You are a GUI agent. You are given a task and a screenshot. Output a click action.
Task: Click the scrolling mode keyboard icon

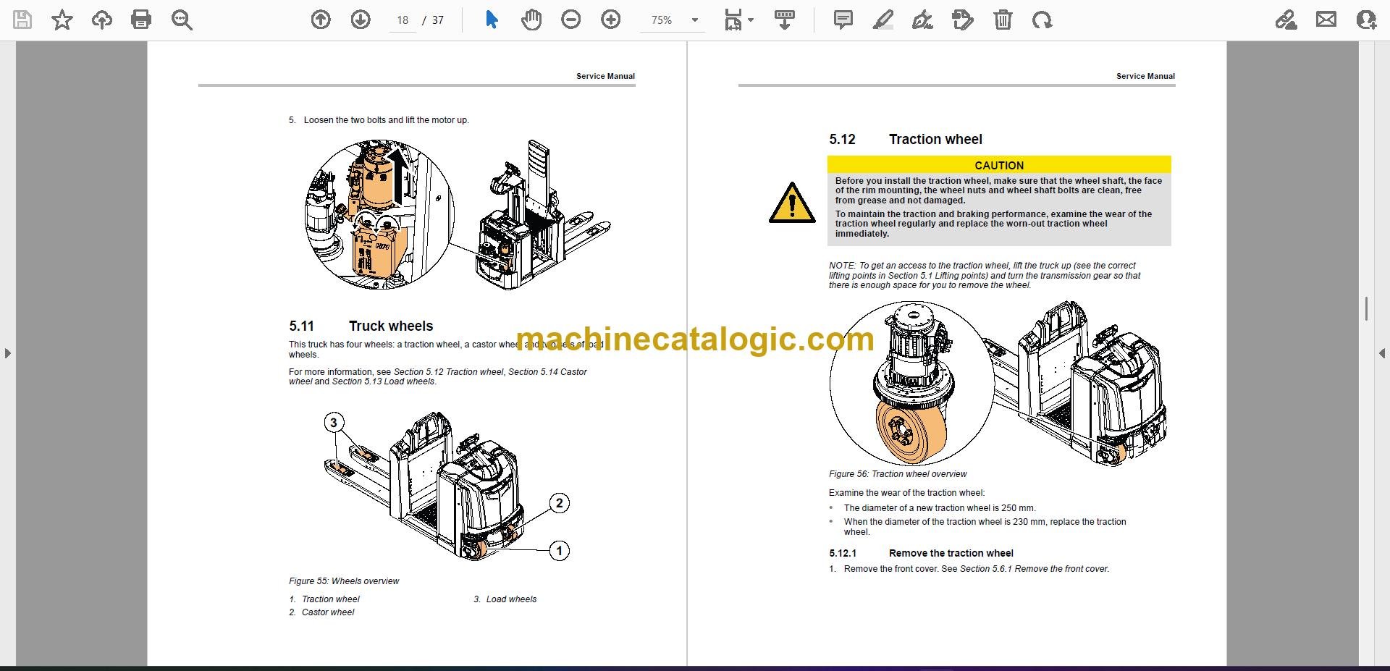coord(785,20)
